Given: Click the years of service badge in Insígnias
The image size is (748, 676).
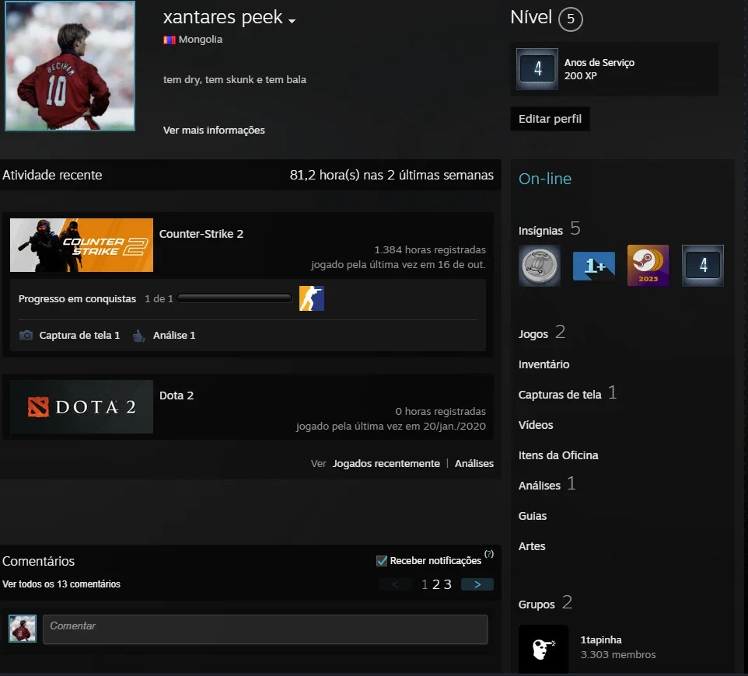Looking at the screenshot, I should pyautogui.click(x=703, y=266).
